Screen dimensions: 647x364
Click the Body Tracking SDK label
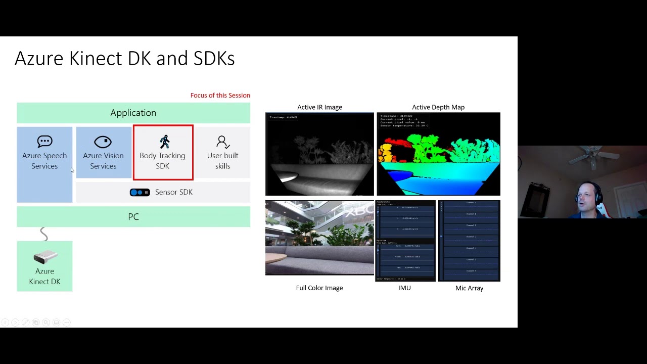pos(162,161)
